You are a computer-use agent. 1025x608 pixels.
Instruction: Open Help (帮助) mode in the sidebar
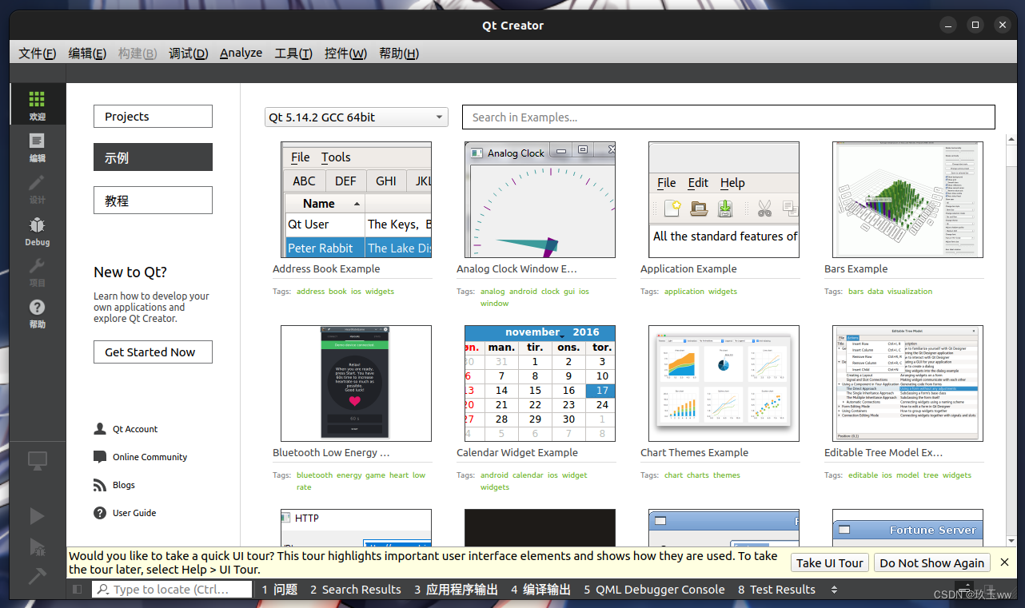coord(37,313)
